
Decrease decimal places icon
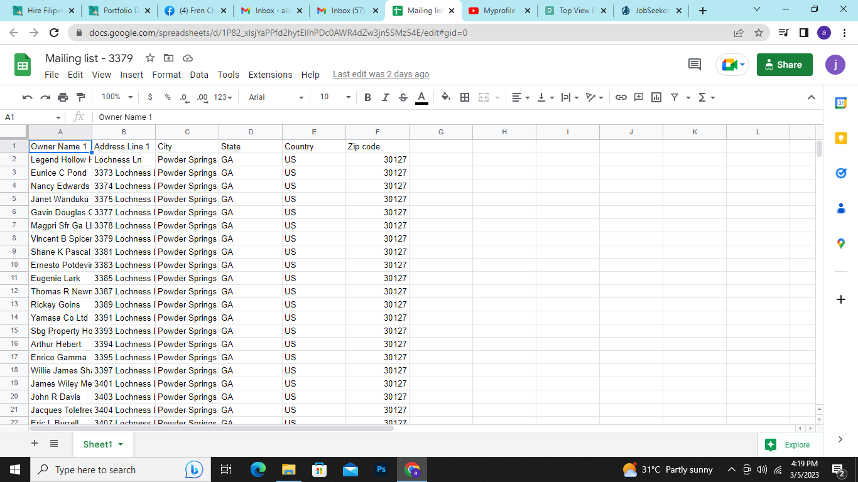point(184,97)
